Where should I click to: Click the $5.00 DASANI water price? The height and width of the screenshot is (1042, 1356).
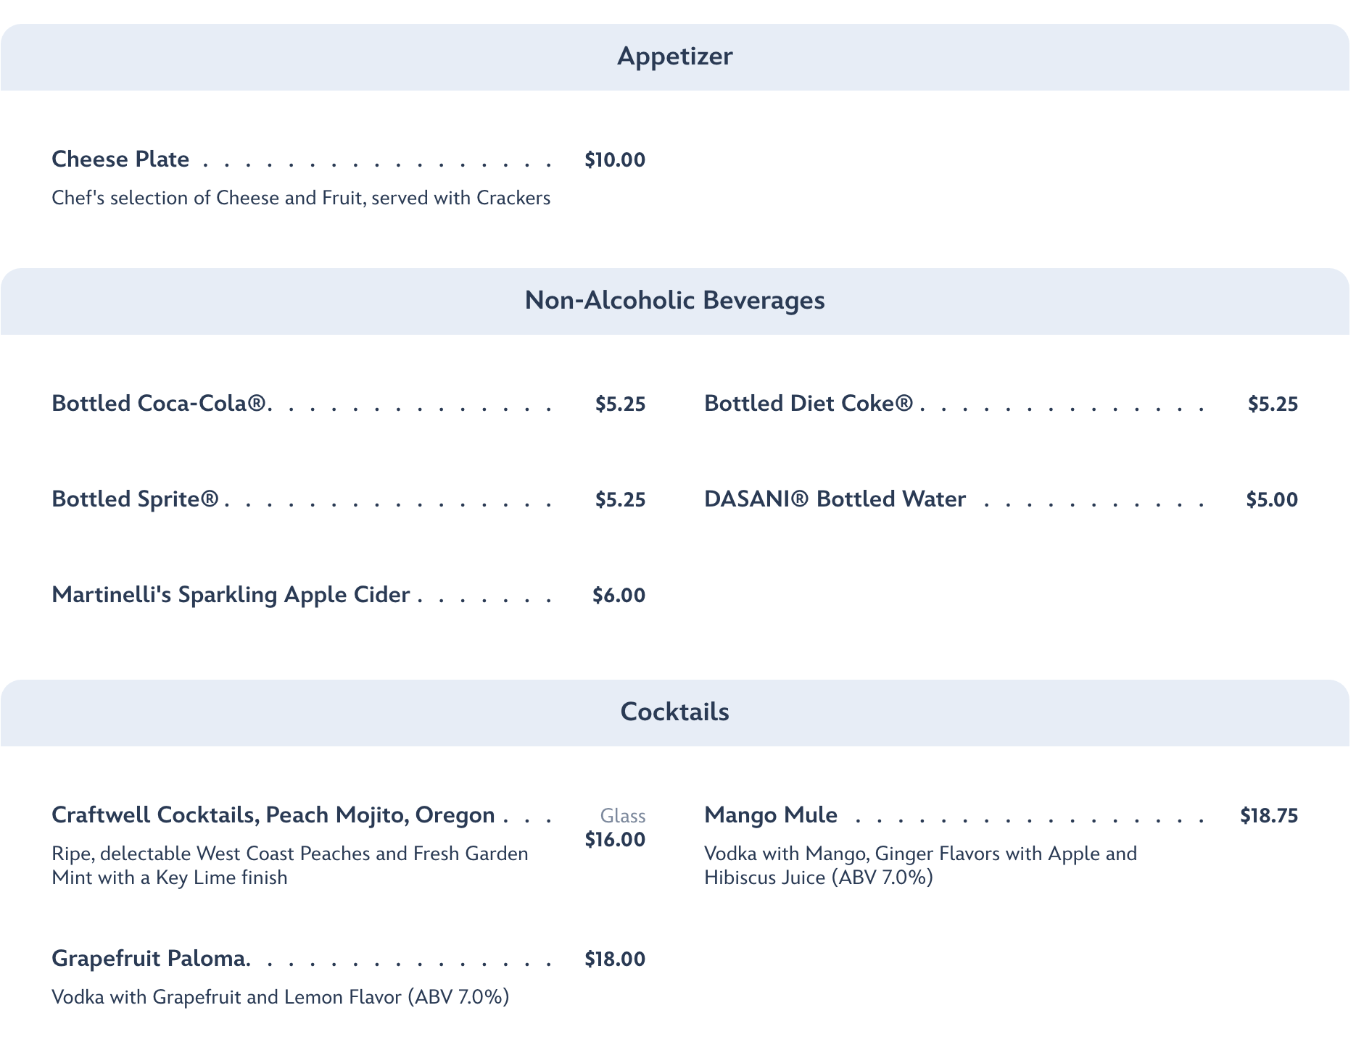1272,500
